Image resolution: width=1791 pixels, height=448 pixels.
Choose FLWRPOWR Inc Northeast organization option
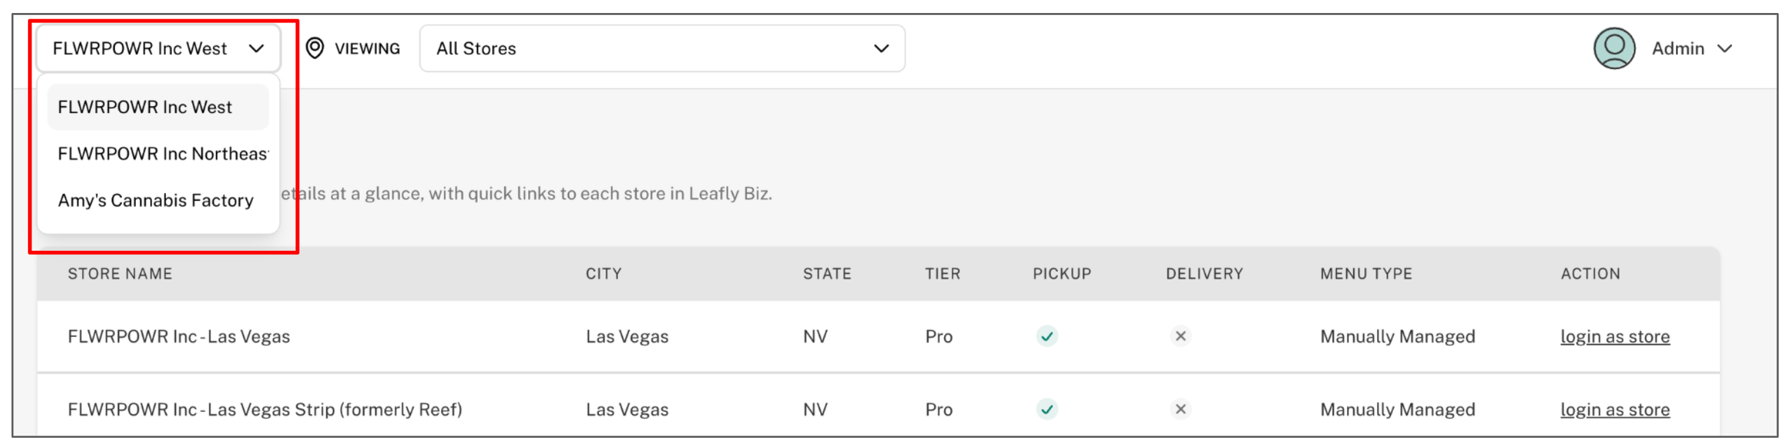click(161, 153)
